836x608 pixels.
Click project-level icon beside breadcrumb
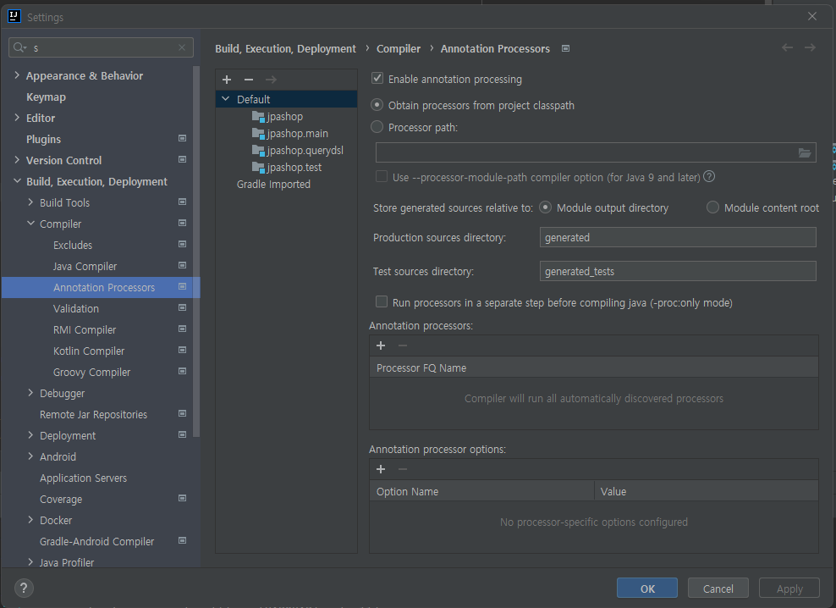click(x=566, y=48)
